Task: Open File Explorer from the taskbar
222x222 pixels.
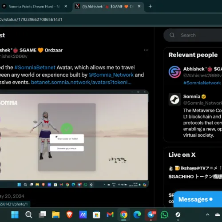Action: click(56, 214)
